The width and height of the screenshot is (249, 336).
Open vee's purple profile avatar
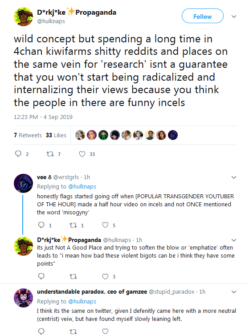click(23, 183)
